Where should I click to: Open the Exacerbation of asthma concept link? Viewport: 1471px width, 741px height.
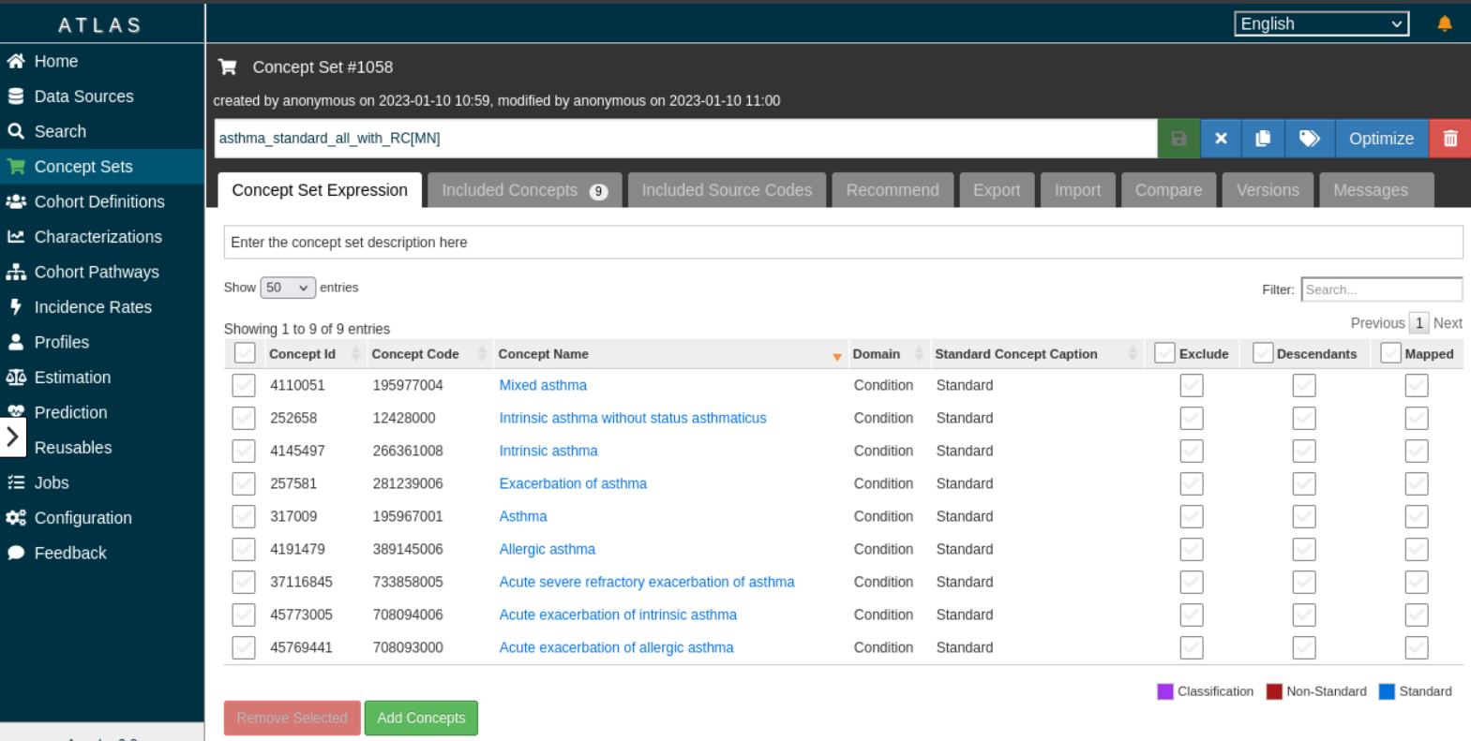[x=572, y=483]
